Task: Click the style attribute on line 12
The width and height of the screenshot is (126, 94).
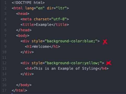Action: point(37,63)
